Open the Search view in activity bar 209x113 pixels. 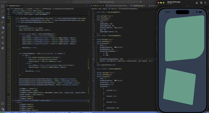point(2,11)
